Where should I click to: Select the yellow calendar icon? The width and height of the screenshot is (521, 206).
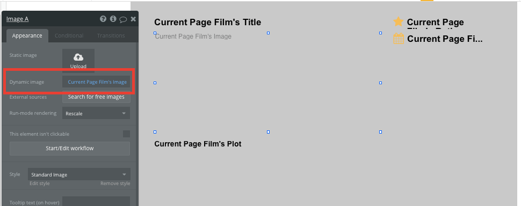pyautogui.click(x=399, y=39)
